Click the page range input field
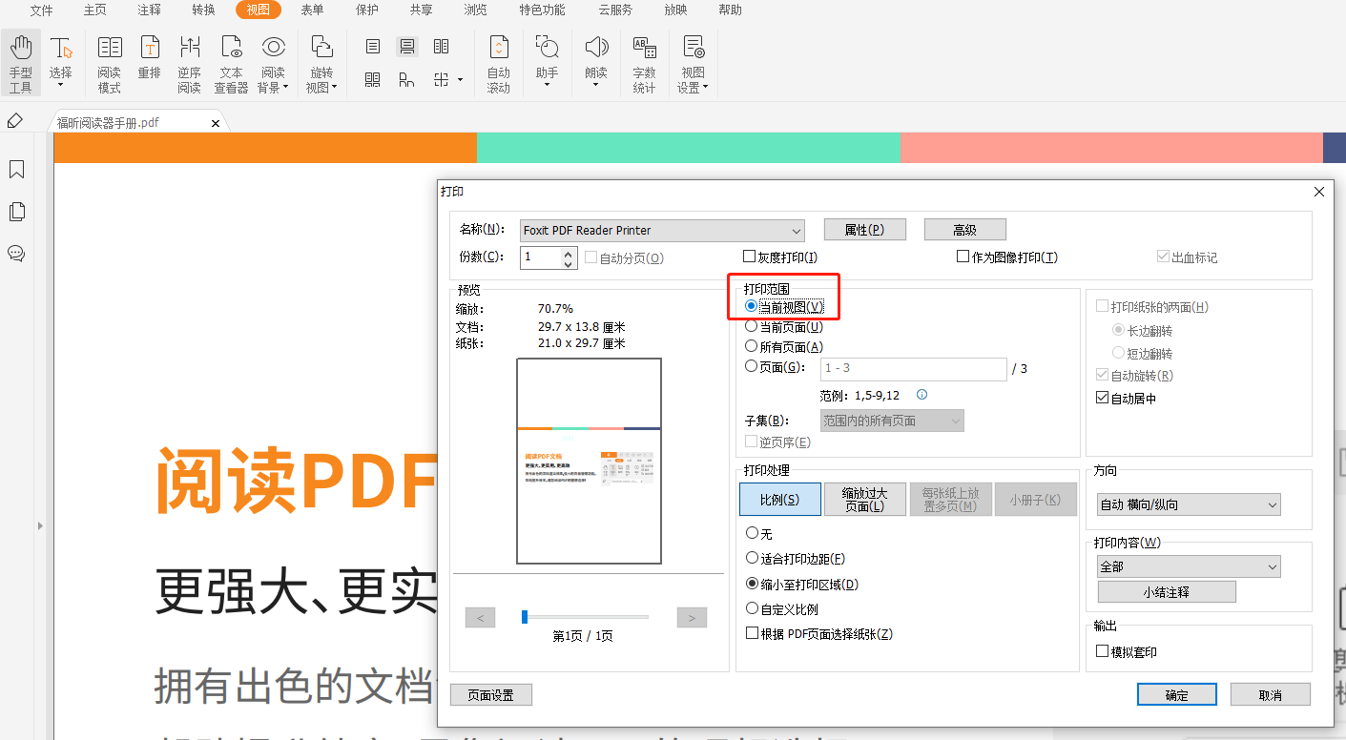The width and height of the screenshot is (1346, 740). point(913,369)
